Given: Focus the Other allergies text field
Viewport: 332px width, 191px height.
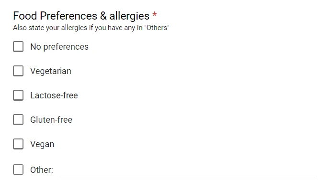Looking at the screenshot, I should pos(188,170).
